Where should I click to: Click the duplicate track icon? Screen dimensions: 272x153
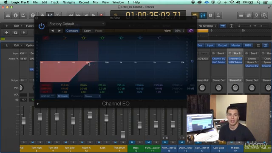(x=15, y=32)
